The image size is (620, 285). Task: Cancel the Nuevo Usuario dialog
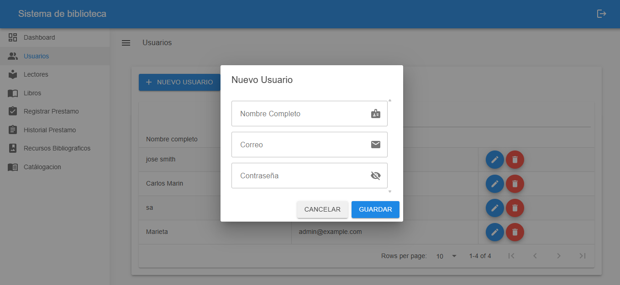[322, 209]
